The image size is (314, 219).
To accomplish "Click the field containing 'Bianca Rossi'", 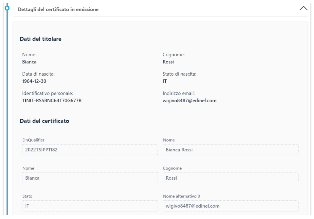I will pos(230,150).
